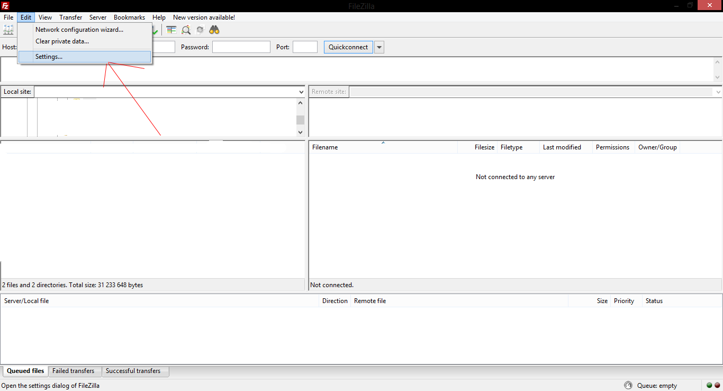Click the 'Local site:' label

17,92
